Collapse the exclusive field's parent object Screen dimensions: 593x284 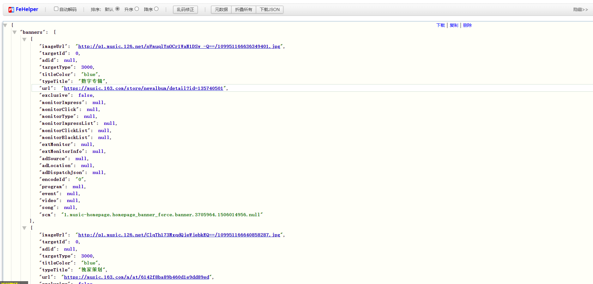pyautogui.click(x=25, y=39)
